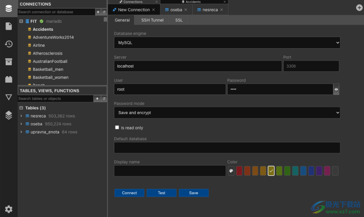
Task: Focus the Password input field
Action: point(280,89)
